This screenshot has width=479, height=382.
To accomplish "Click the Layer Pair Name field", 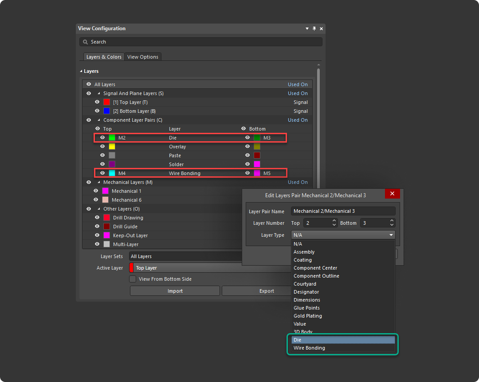I will coord(343,211).
